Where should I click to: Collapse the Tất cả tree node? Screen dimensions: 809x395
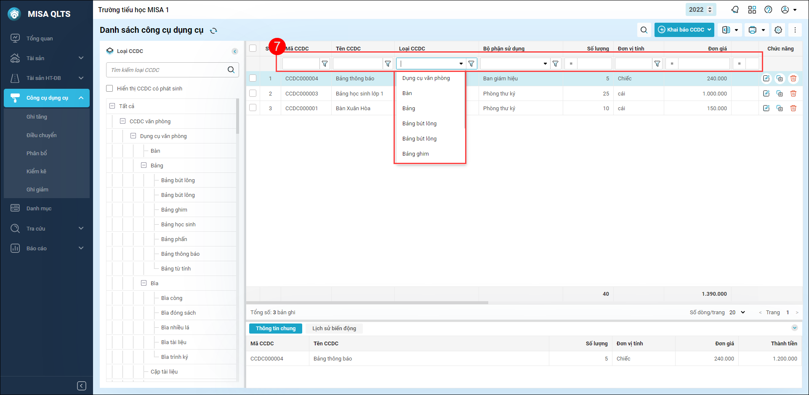pyautogui.click(x=112, y=106)
